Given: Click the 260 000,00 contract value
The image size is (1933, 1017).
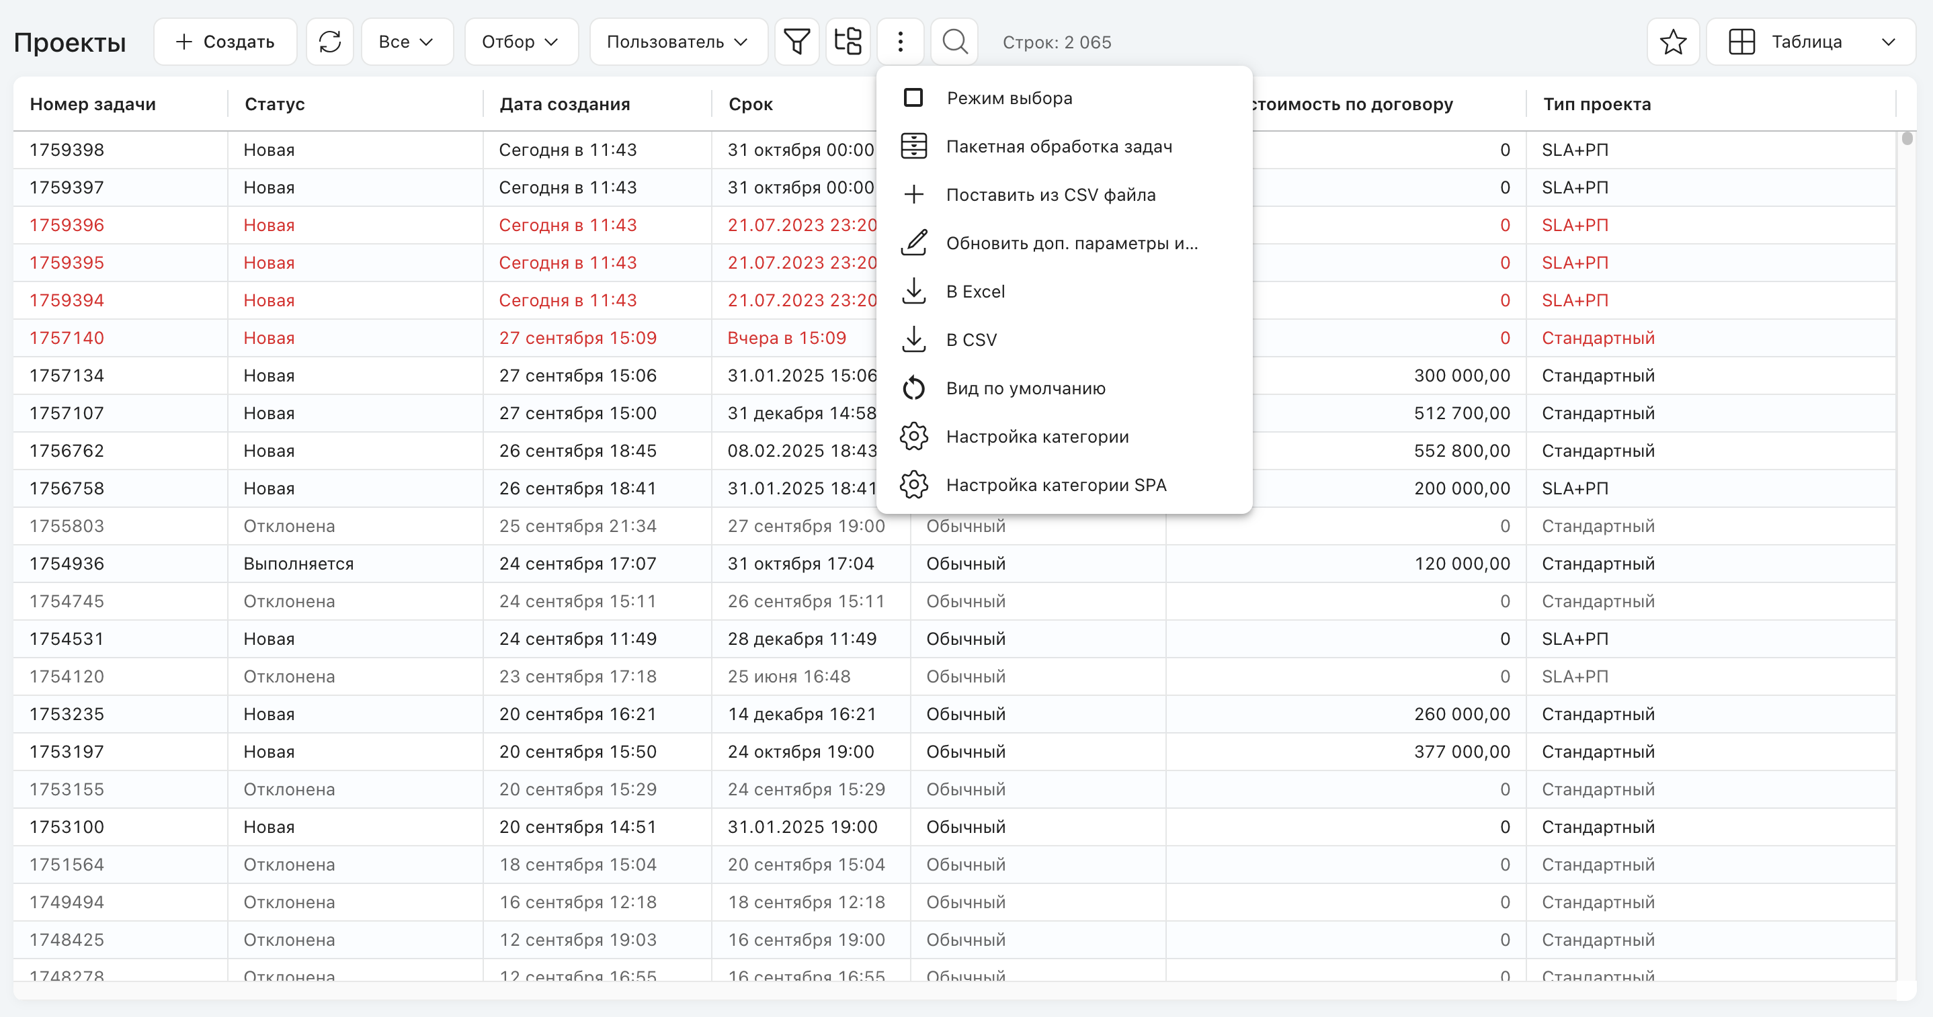Looking at the screenshot, I should 1462,713.
